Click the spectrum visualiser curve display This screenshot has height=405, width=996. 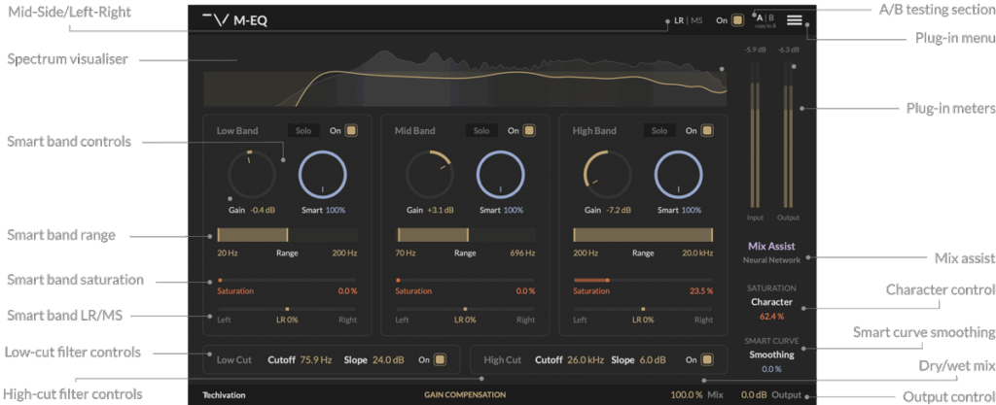point(465,78)
